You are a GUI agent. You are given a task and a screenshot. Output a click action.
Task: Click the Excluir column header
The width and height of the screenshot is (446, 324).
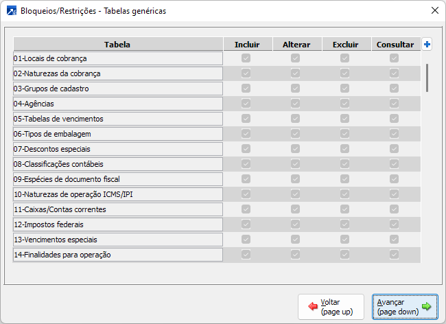coord(346,45)
